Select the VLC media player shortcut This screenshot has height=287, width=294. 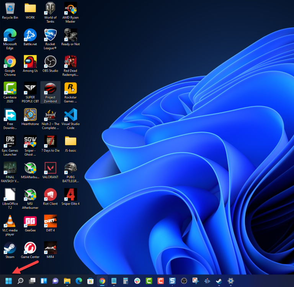[10, 226]
